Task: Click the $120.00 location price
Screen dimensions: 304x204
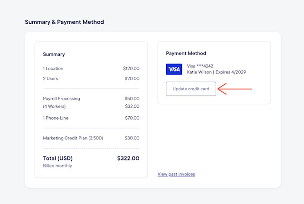Action: point(131,68)
